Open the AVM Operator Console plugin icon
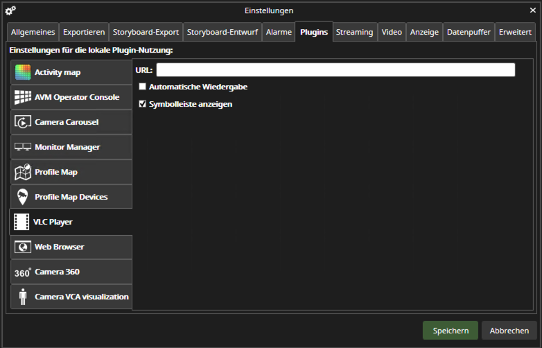 [24, 98]
